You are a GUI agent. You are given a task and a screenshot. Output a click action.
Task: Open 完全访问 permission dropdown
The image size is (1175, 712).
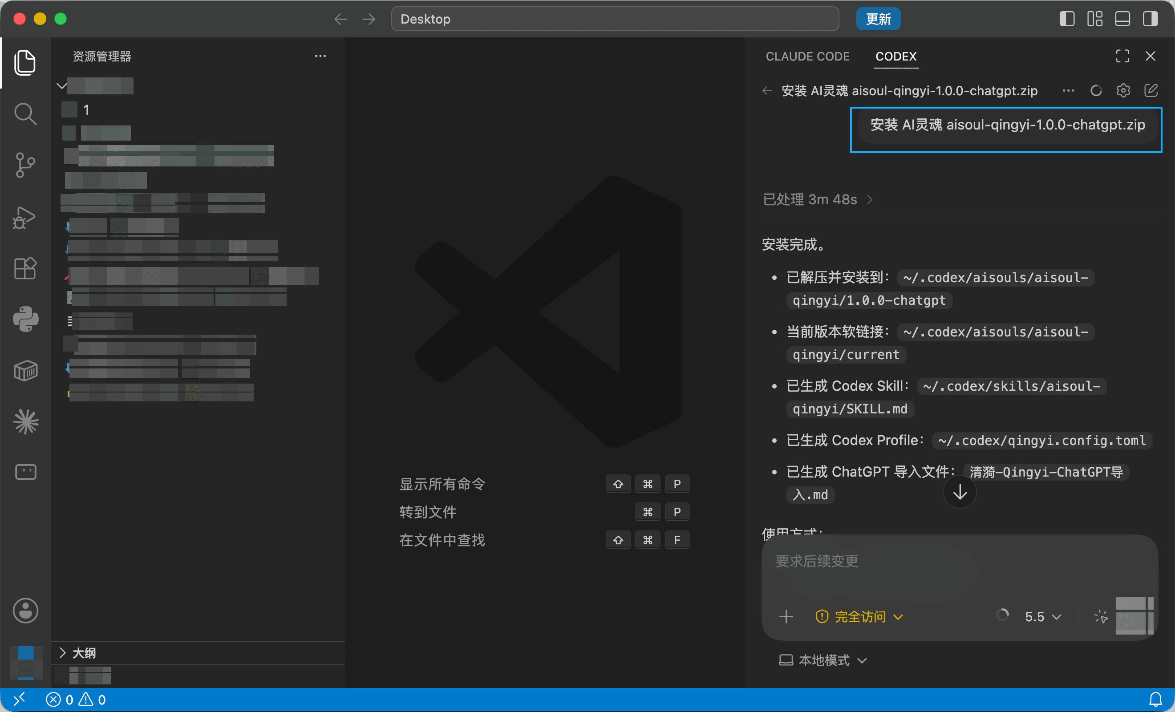pos(859,617)
